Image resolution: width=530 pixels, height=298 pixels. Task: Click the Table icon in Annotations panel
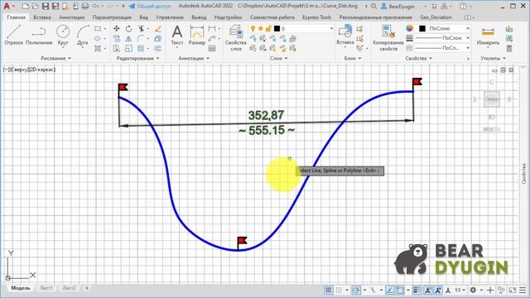coord(212,49)
